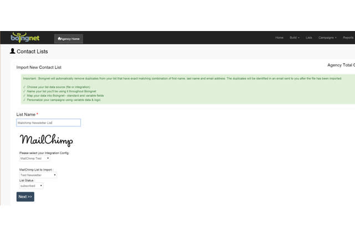Expand the Campaigns dropdown menu
This screenshot has width=355, height=236.
click(327, 38)
